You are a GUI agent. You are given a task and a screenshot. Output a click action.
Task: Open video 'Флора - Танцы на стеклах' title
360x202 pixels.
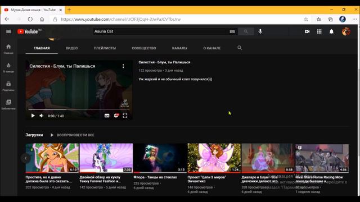(x=155, y=177)
